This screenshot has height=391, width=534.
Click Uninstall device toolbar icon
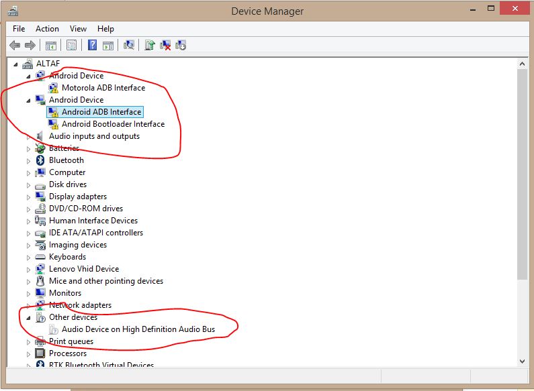point(165,45)
